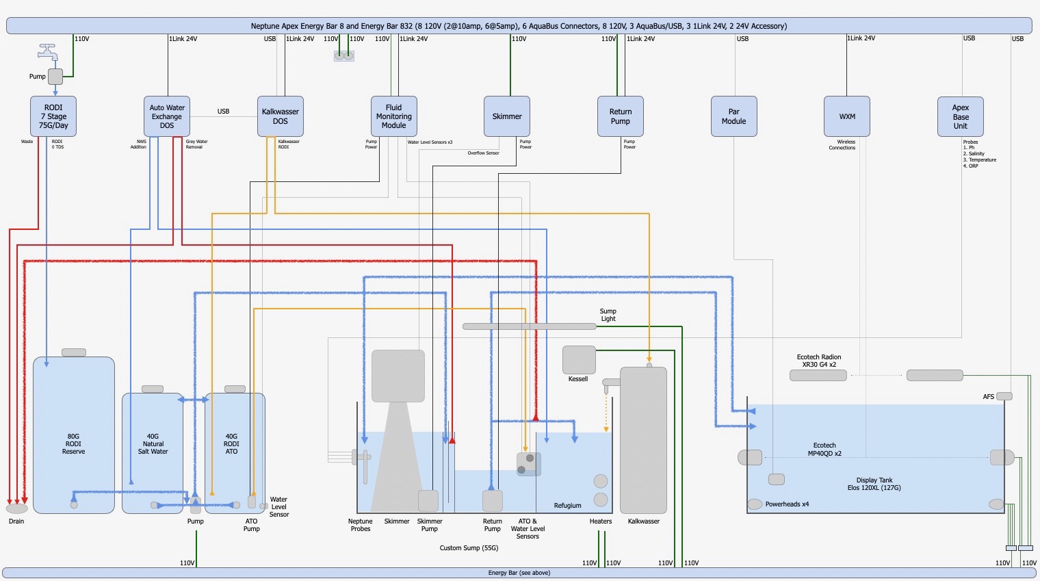The width and height of the screenshot is (1040, 581).
Task: Select the AFS feeder icon
Action: coord(1004,396)
